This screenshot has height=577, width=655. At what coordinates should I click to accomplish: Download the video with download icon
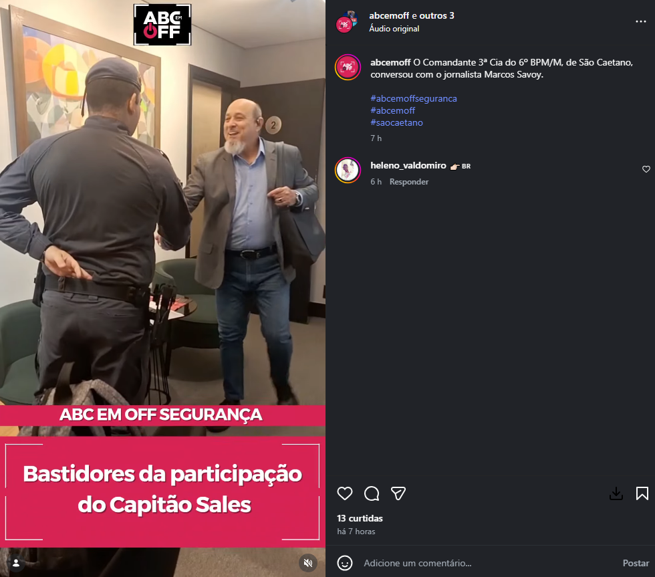(x=616, y=493)
